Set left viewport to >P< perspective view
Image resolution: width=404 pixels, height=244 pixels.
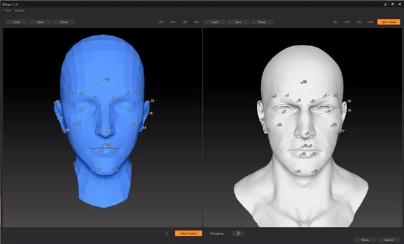[196, 22]
